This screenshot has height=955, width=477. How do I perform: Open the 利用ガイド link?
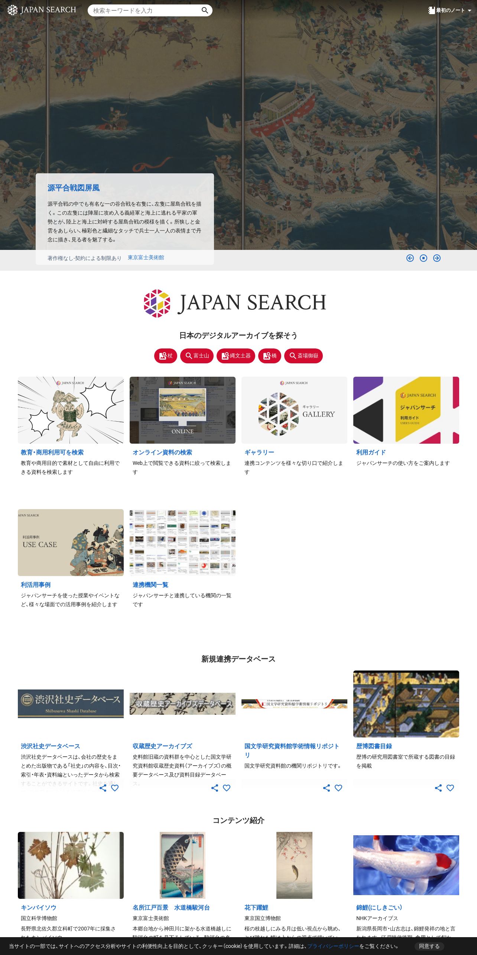pyautogui.click(x=371, y=452)
